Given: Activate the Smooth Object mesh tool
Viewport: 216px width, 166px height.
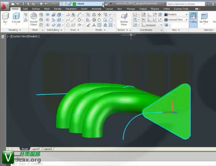Looking at the screenshot, I should pos(34,18).
